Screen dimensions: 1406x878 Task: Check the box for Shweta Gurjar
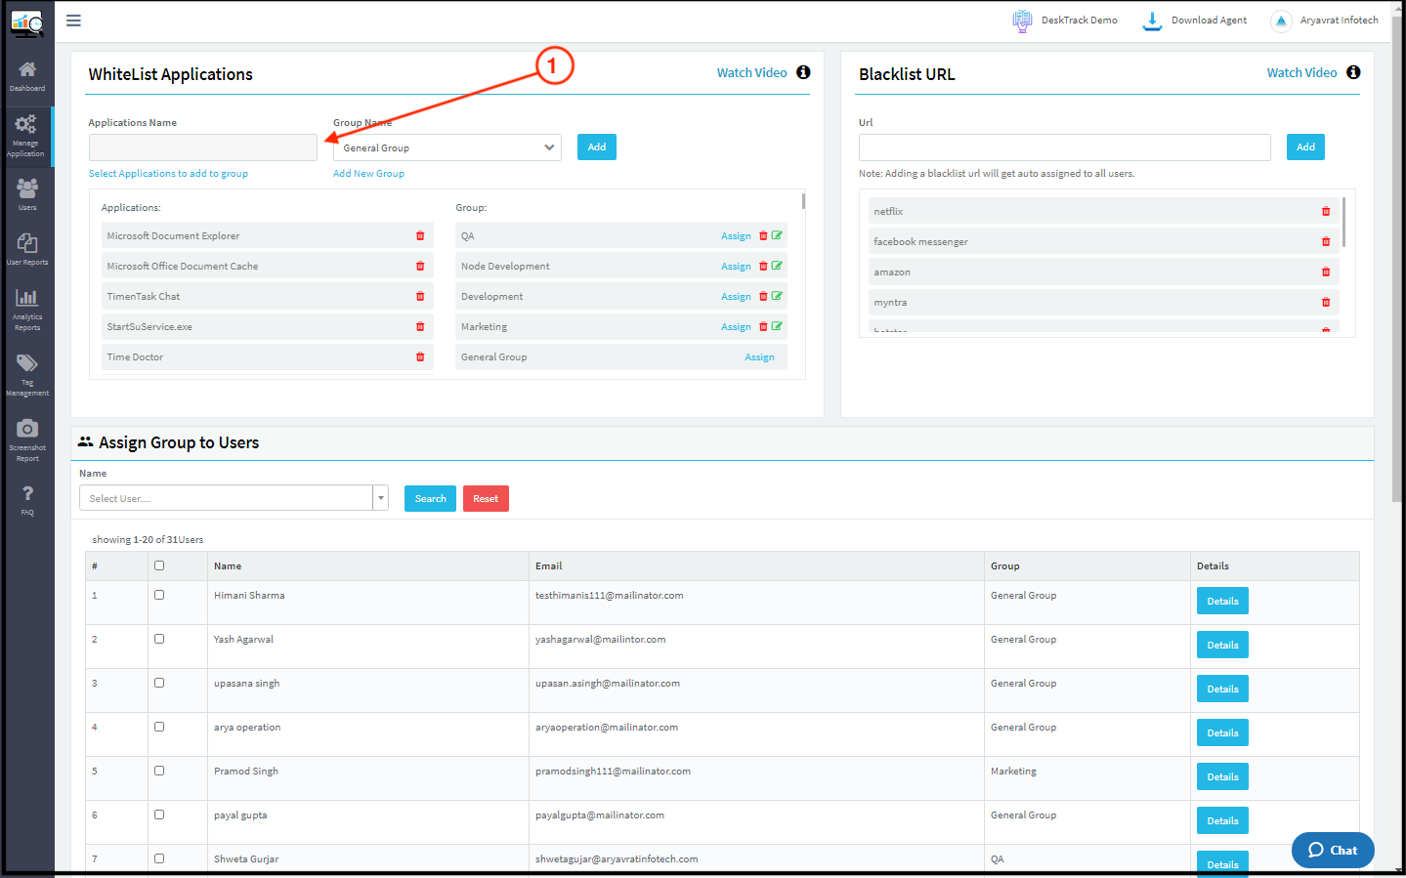pyautogui.click(x=159, y=858)
